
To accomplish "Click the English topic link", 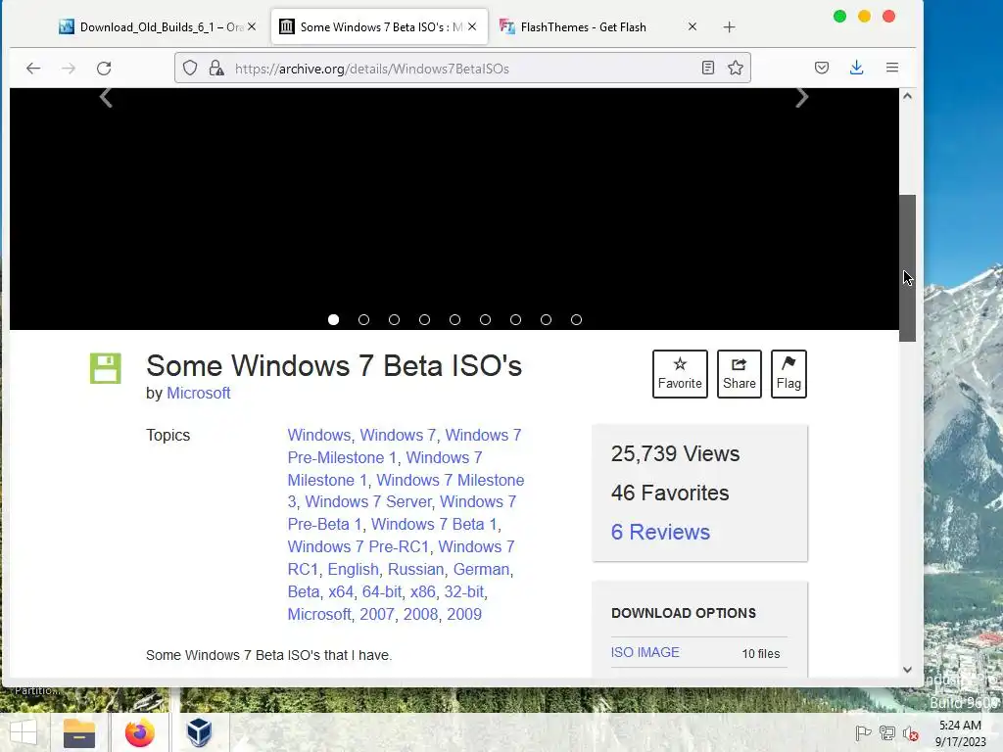I will [353, 569].
